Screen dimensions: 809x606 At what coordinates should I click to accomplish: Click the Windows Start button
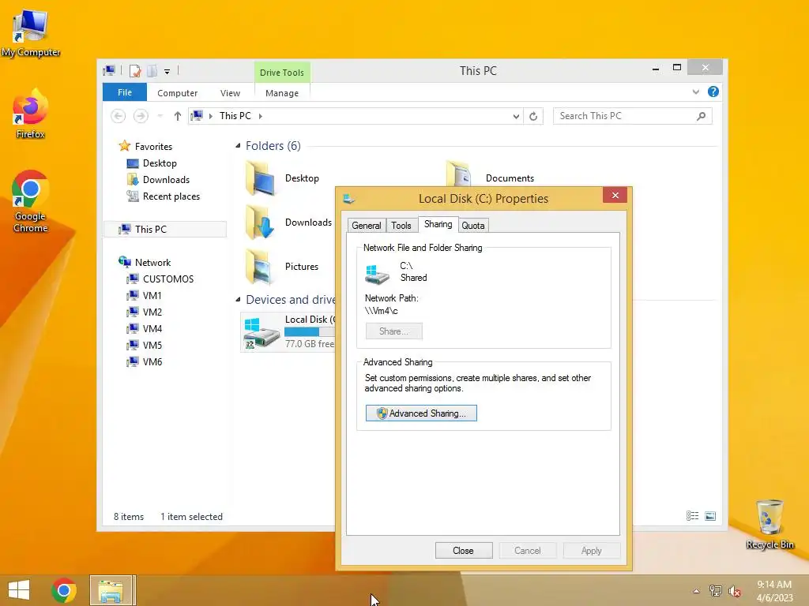[x=19, y=590]
